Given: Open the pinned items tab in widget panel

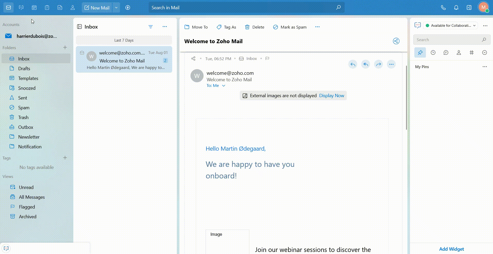Looking at the screenshot, I should pos(420,53).
